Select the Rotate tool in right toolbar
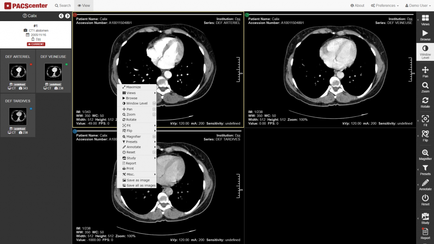This screenshot has height=244, width=434. point(425,103)
